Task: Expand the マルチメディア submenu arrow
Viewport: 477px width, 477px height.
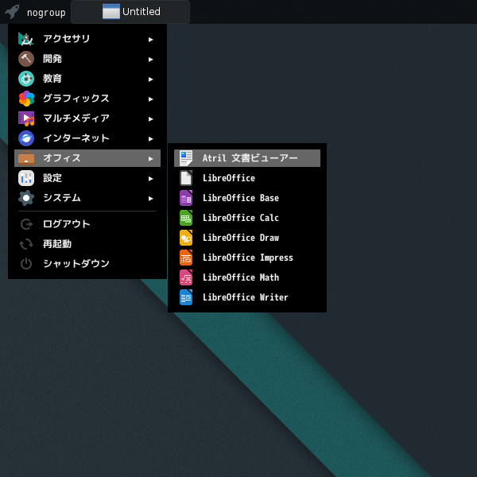Action: (x=150, y=119)
